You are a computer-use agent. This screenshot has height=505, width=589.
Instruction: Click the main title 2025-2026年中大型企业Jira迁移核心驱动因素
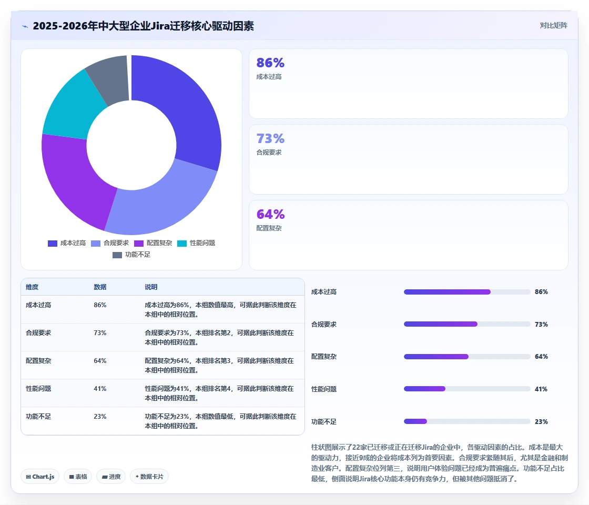click(143, 26)
